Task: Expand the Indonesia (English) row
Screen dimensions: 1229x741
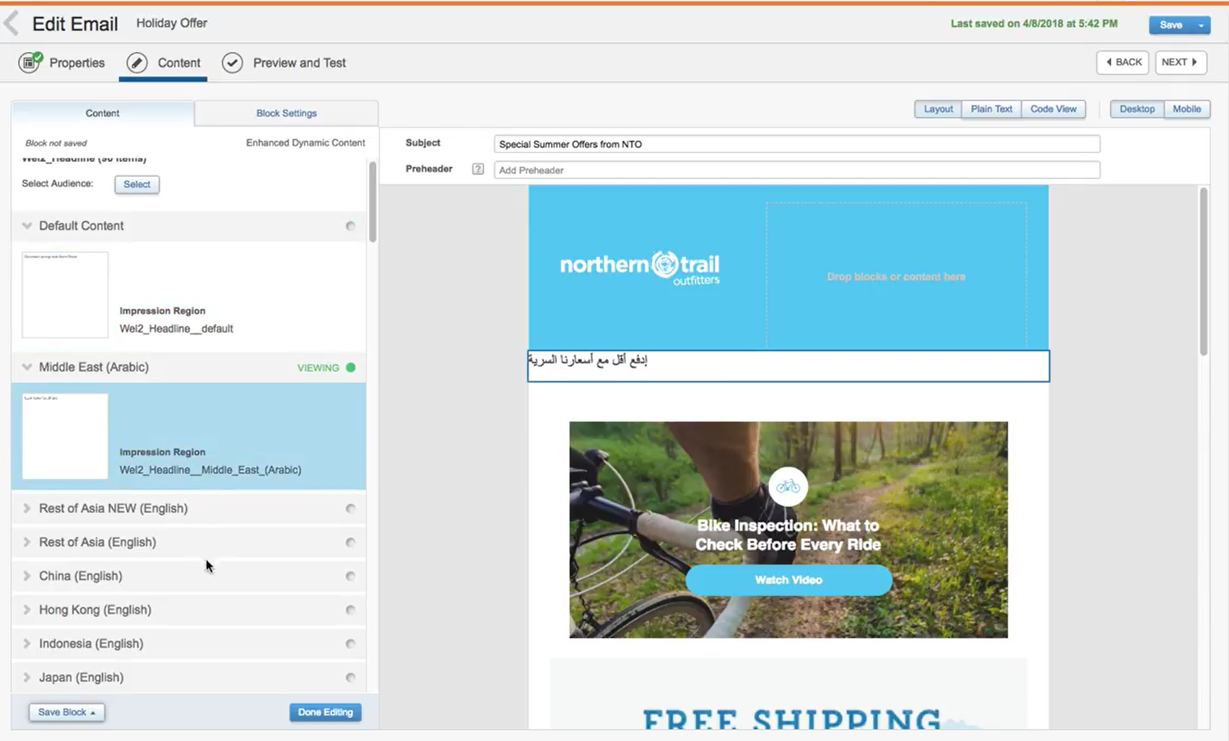Action: point(27,643)
